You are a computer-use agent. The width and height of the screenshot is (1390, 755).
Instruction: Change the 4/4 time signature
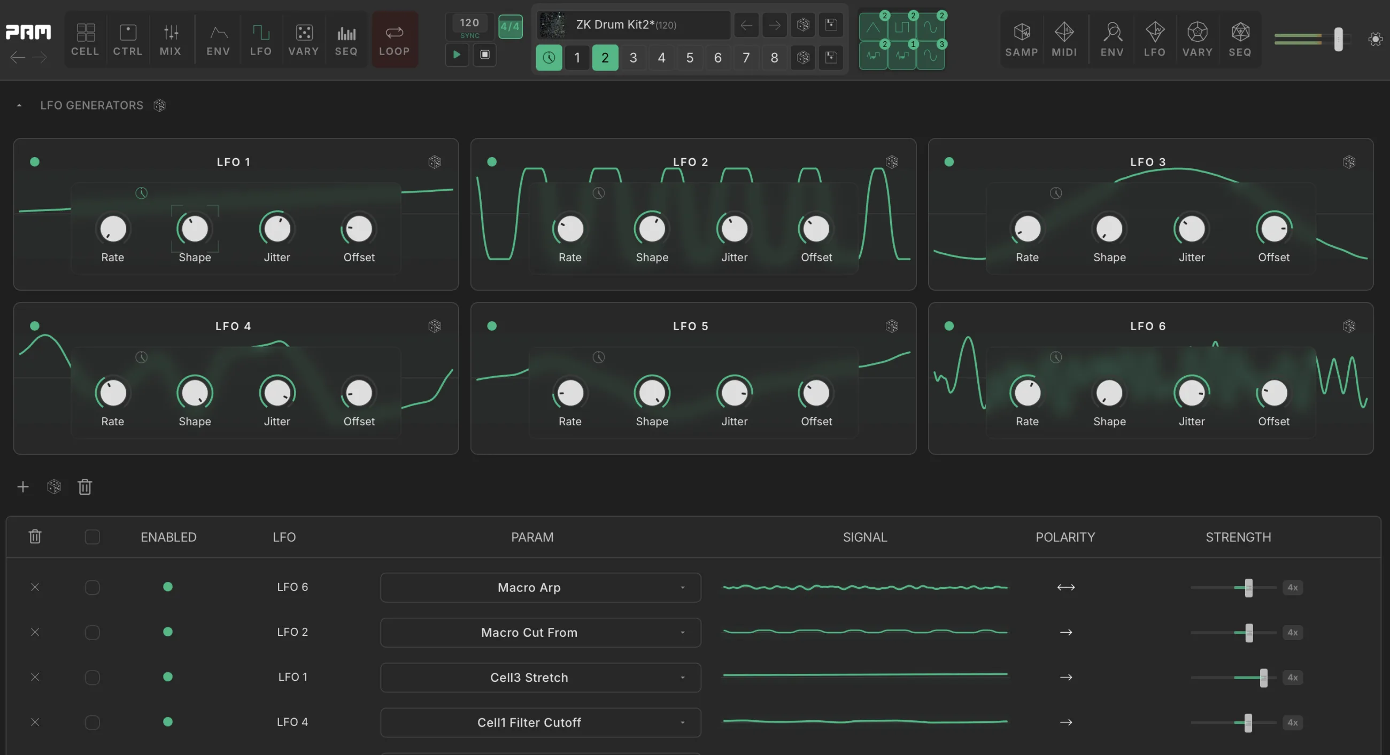point(510,26)
